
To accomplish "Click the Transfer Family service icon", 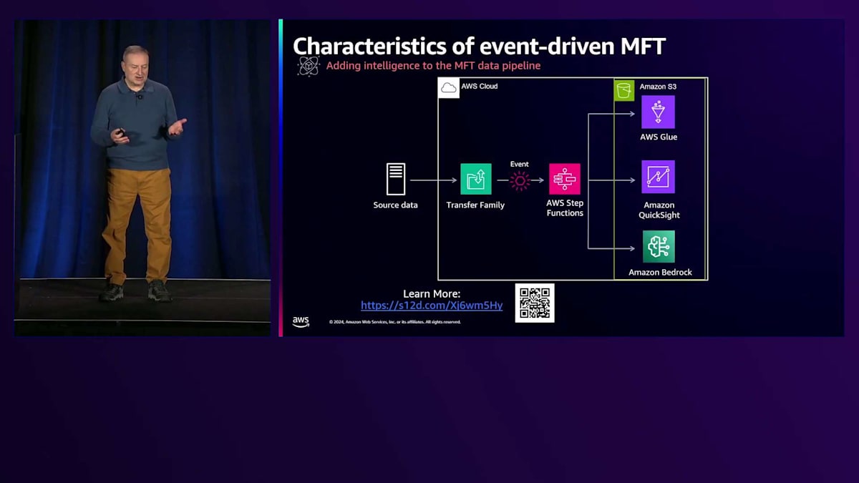I will click(x=476, y=179).
